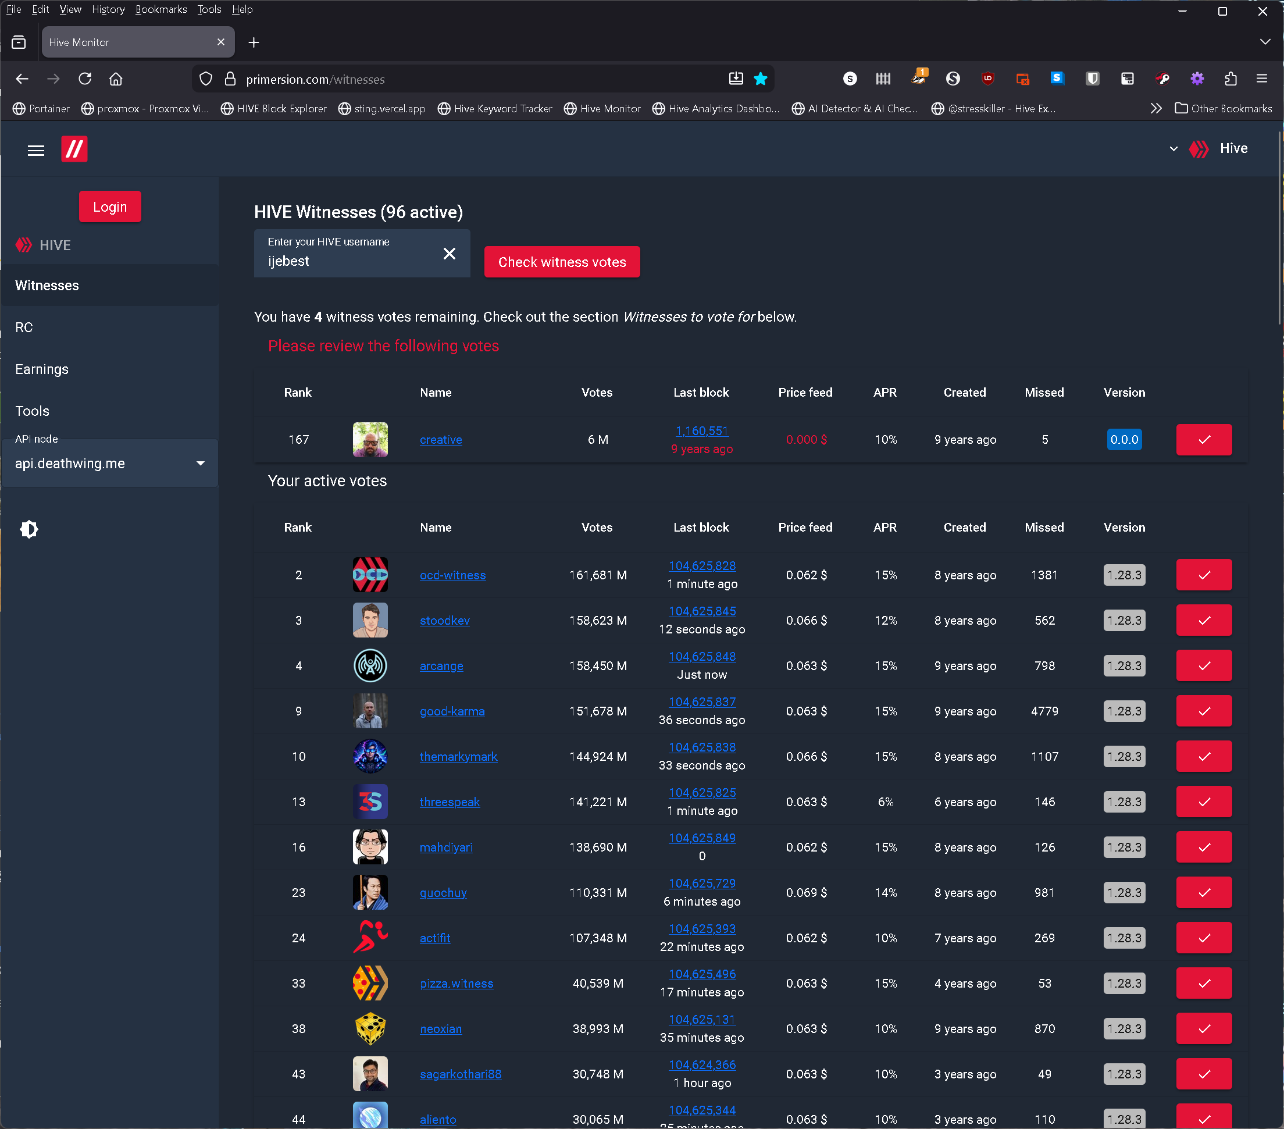Expand the chevron next to the Hive logo
Image resolution: width=1284 pixels, height=1129 pixels.
click(x=1173, y=149)
